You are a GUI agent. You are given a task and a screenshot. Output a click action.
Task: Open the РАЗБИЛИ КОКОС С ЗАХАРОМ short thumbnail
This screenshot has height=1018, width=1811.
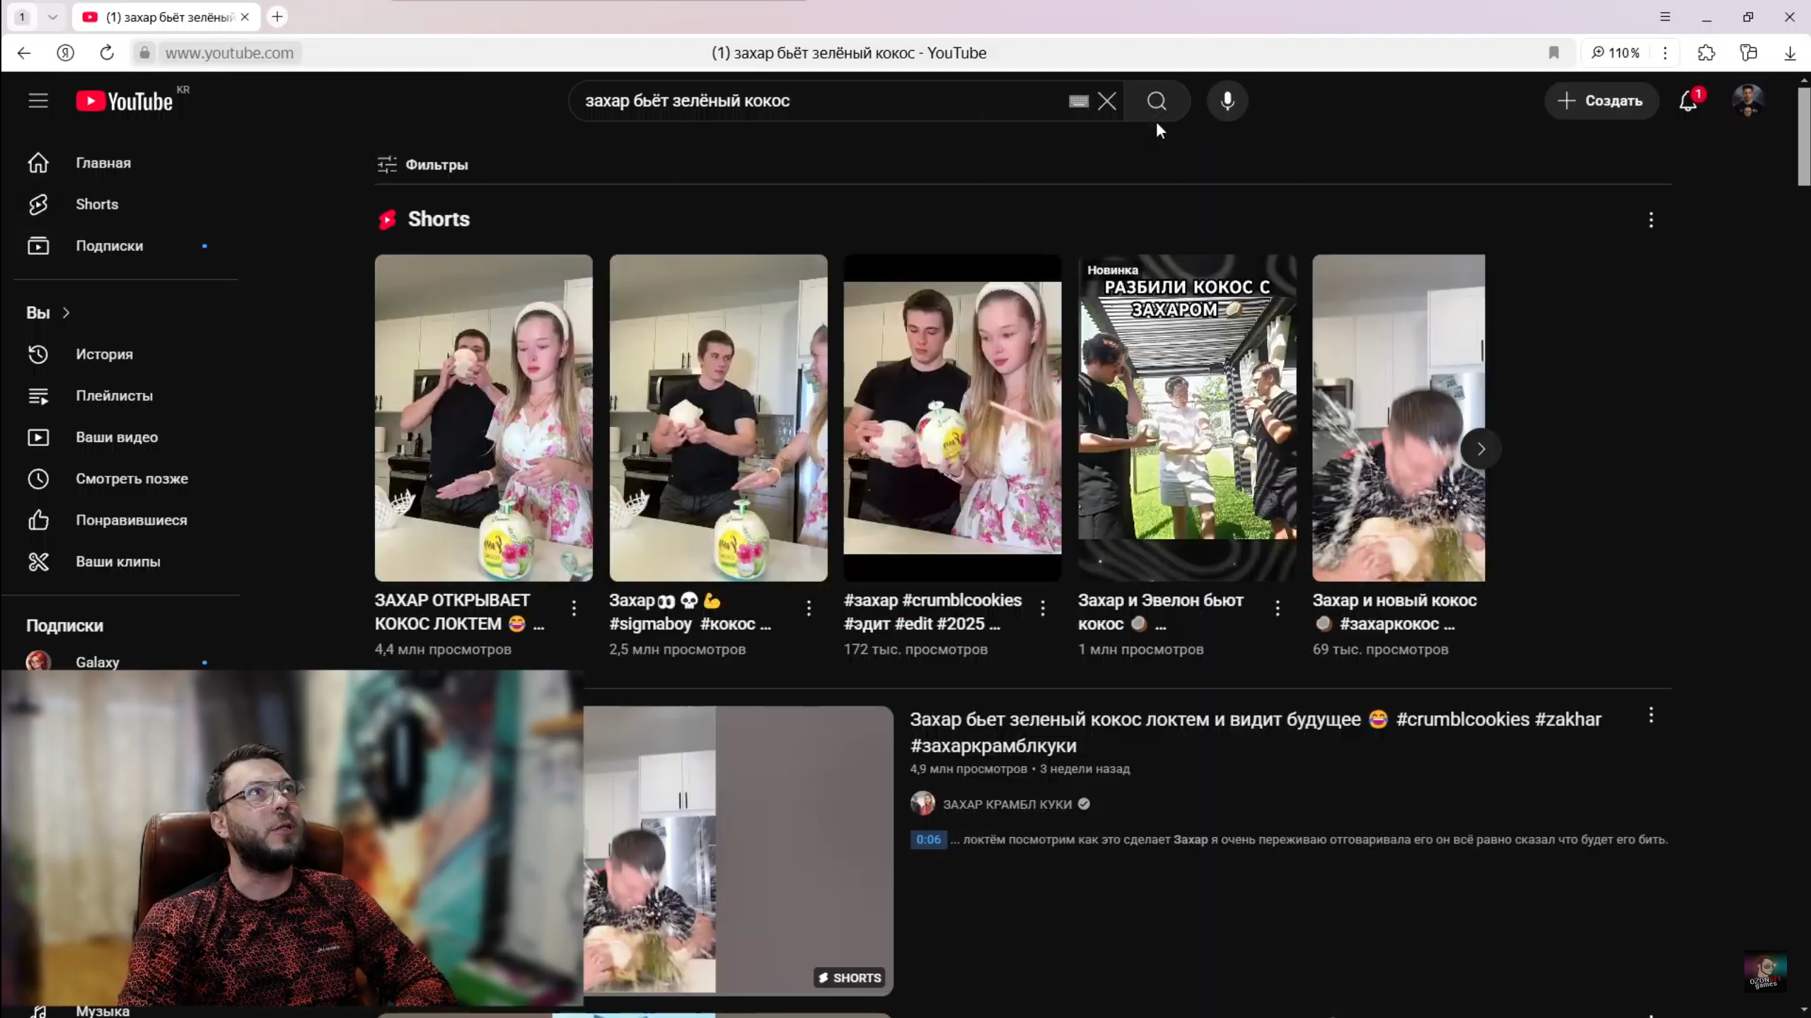point(1186,417)
